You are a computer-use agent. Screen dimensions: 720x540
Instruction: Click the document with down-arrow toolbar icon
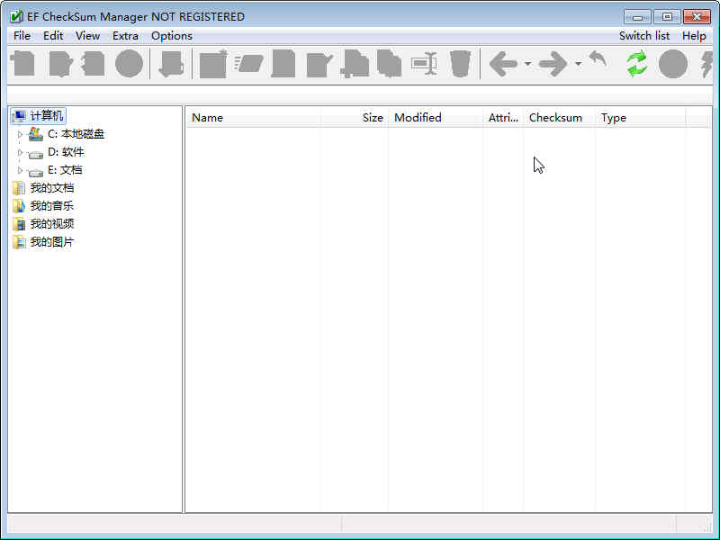coord(171,63)
